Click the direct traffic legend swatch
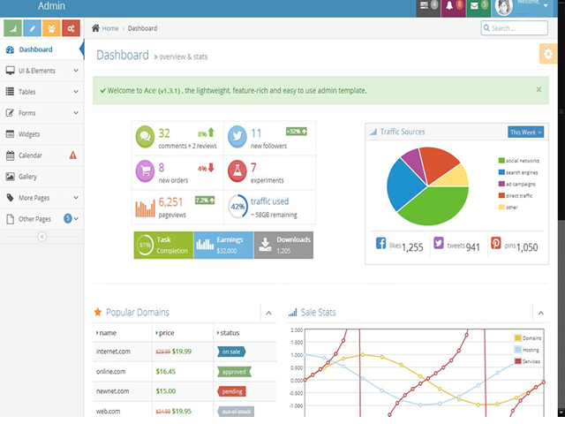The image size is (565, 424). (501, 196)
